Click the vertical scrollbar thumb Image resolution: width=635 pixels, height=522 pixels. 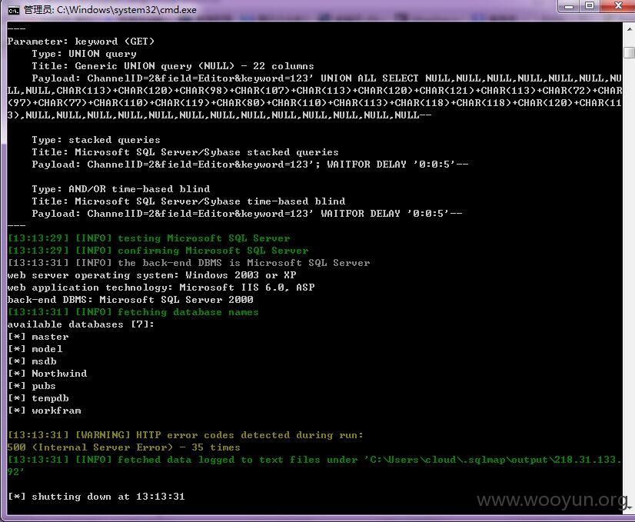click(x=630, y=52)
